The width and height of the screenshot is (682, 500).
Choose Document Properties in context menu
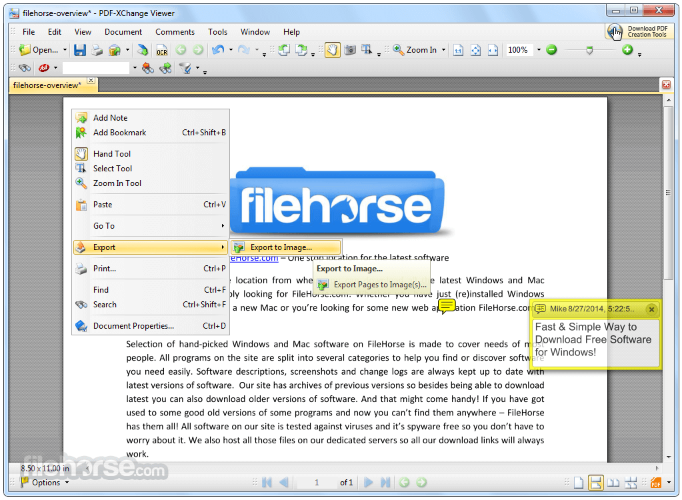(x=151, y=325)
